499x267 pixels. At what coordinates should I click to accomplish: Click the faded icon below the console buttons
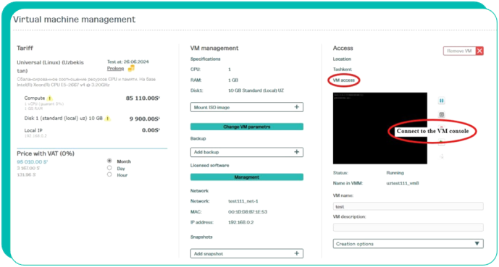click(x=442, y=156)
